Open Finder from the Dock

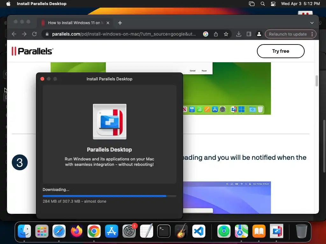click(x=24, y=231)
